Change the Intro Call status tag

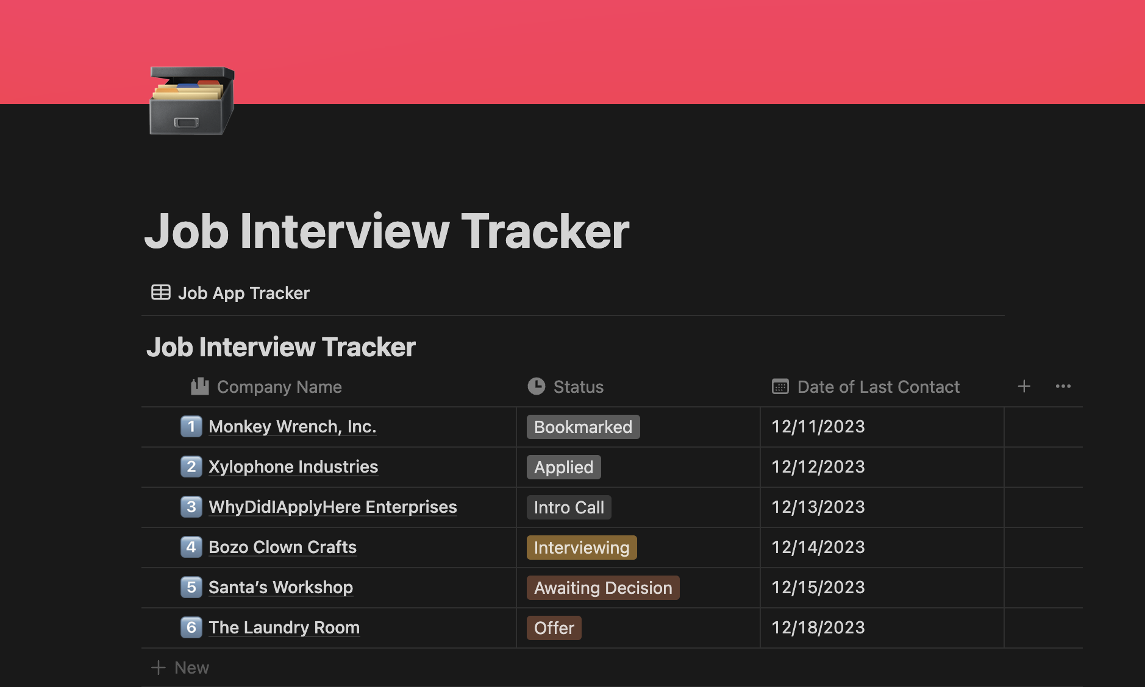pyautogui.click(x=569, y=507)
